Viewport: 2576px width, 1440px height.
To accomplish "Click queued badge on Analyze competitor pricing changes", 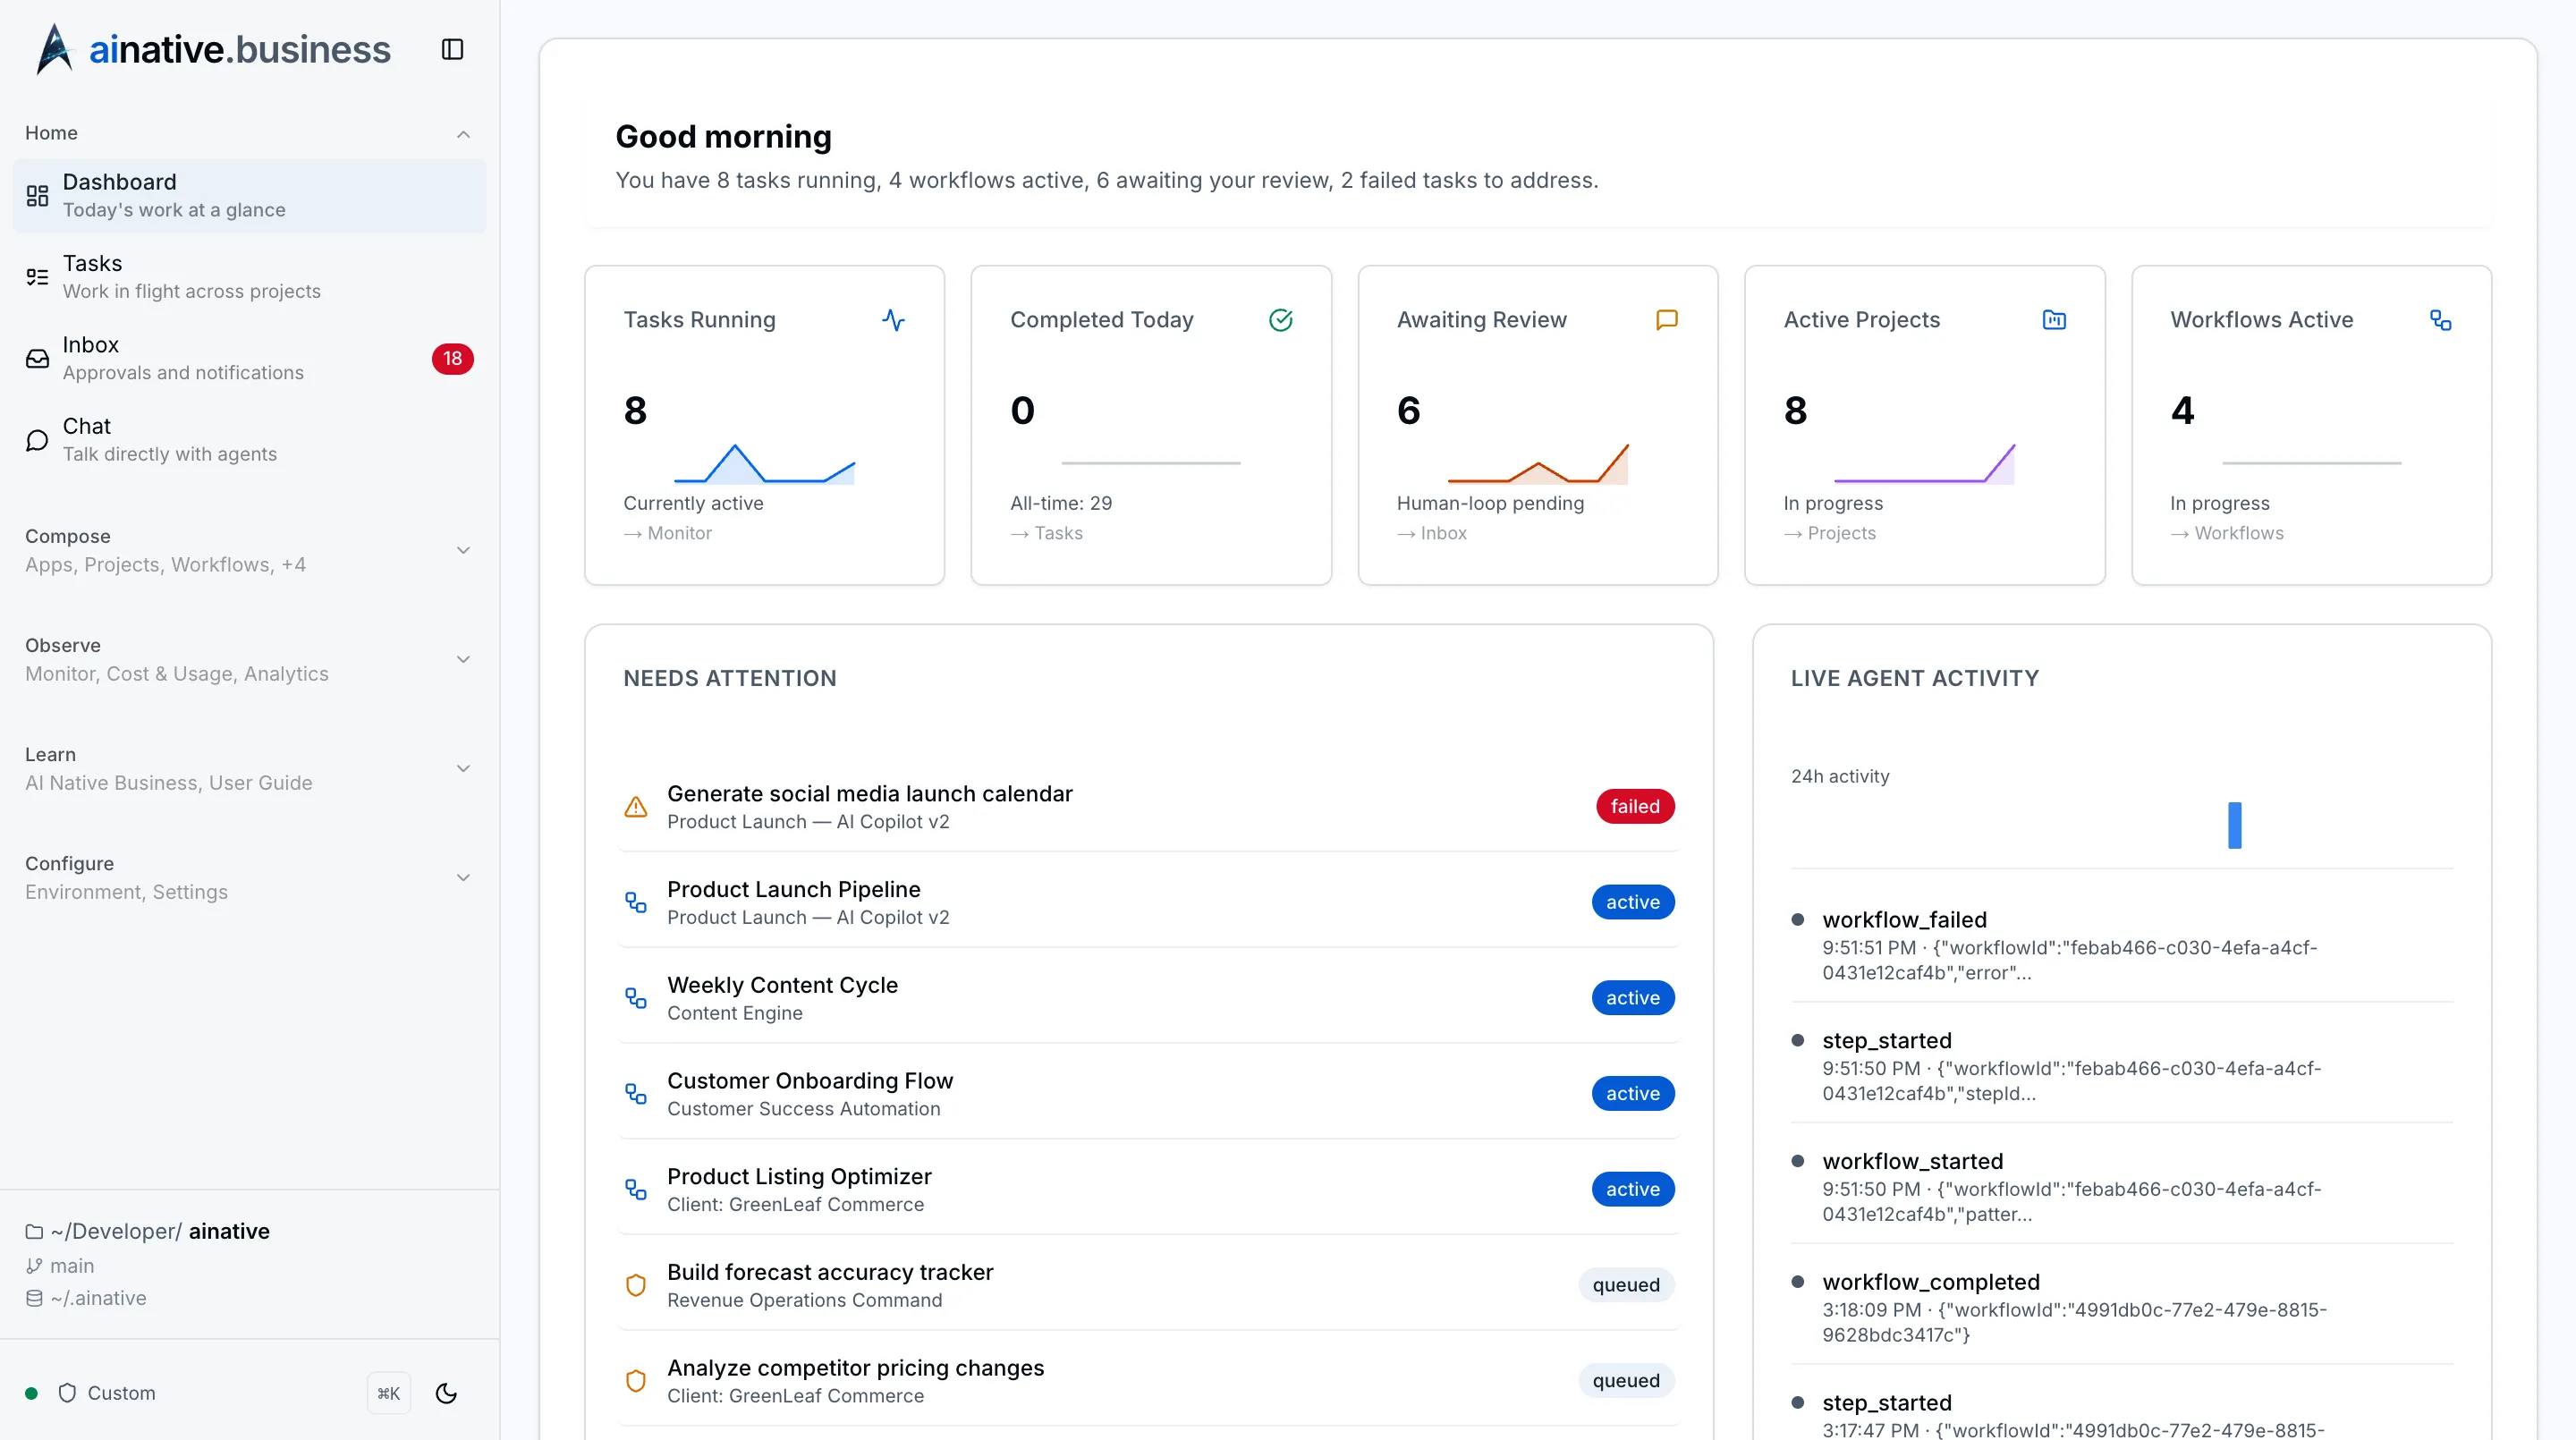I will click(x=1626, y=1381).
